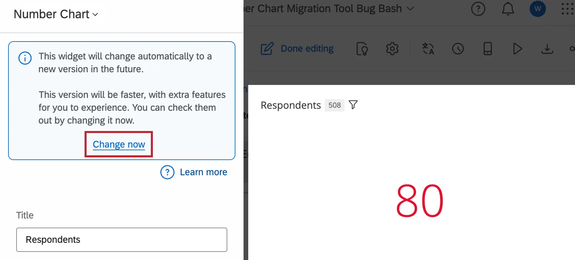
Task: Open notifications with the bell icon
Action: tap(508, 9)
